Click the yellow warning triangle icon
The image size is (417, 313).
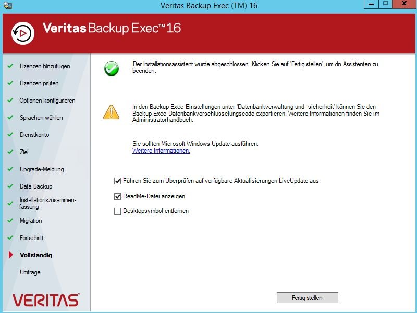click(111, 112)
